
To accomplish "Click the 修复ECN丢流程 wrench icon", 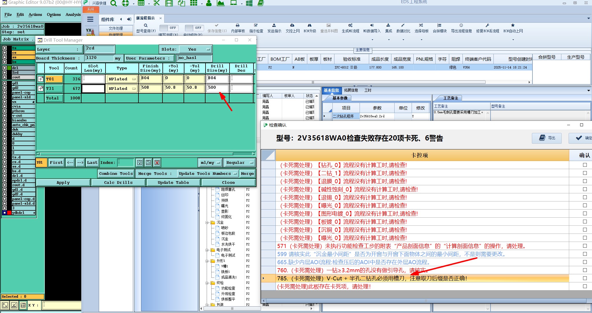I will click(x=487, y=26).
